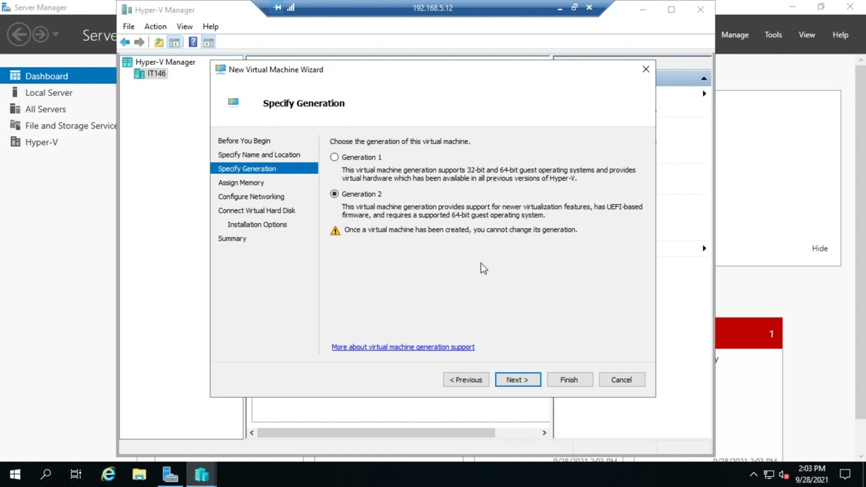Click the connection signal strength icon
Image resolution: width=866 pixels, height=487 pixels.
(x=291, y=8)
